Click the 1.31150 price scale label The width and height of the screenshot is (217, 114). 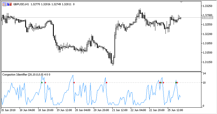click(x=207, y=62)
